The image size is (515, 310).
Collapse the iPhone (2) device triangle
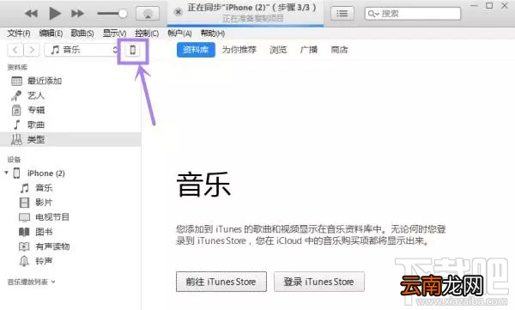[x=6, y=173]
